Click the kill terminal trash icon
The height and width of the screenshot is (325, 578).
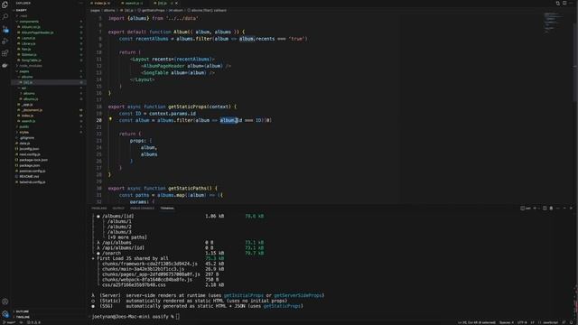pos(551,209)
